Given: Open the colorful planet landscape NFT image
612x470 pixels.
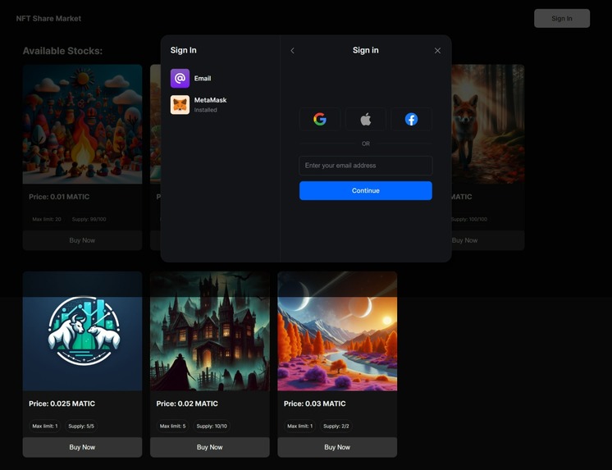Looking at the screenshot, I should (x=337, y=331).
